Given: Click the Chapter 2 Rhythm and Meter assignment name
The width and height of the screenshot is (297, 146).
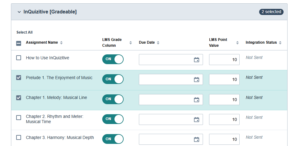Looking at the screenshot, I should [54, 119].
